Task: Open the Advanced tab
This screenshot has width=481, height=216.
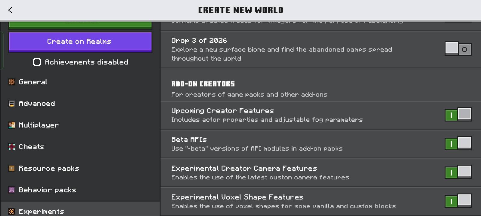Action: (80, 103)
